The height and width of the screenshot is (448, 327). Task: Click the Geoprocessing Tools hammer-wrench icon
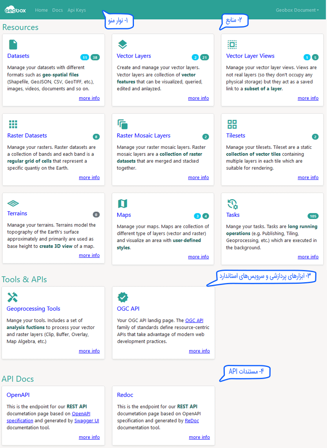tap(13, 297)
